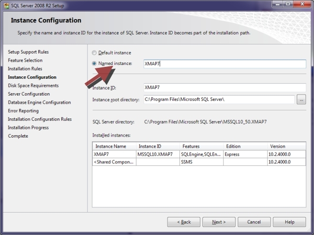Click version 10.2.4000.0 in SSMS row
314x235 pixels.
click(287, 162)
